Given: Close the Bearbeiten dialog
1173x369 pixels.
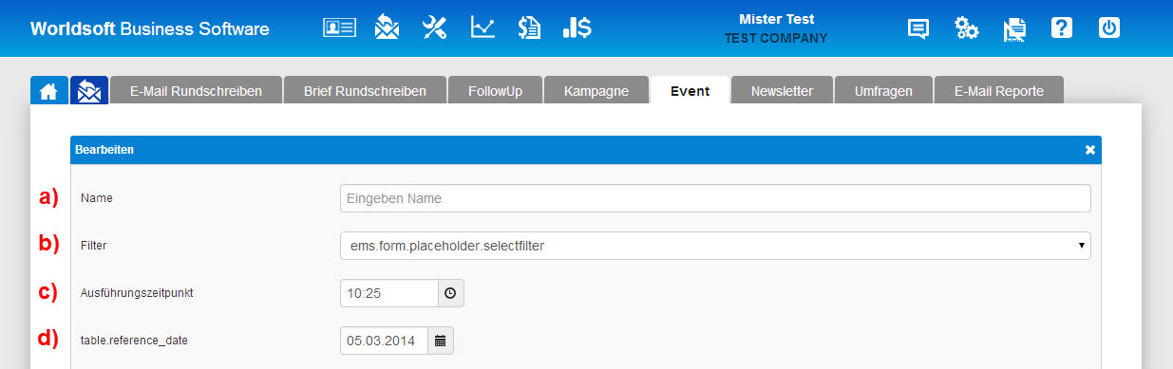Looking at the screenshot, I should tap(1090, 150).
